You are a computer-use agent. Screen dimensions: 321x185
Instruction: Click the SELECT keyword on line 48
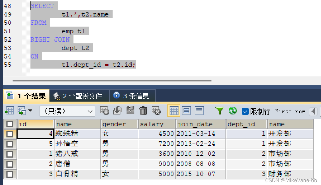click(42, 6)
